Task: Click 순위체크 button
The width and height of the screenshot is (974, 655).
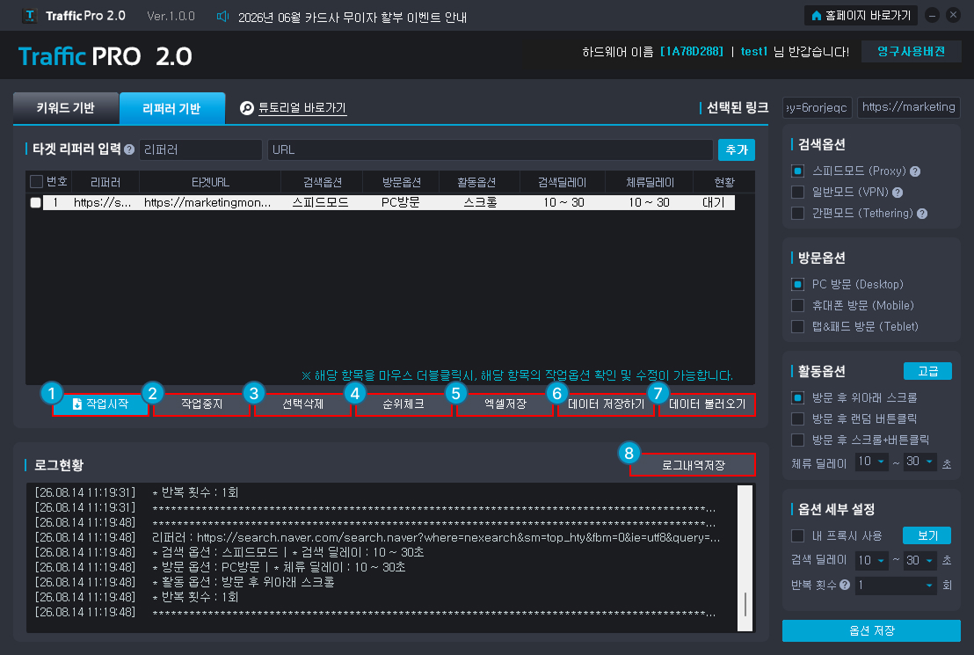Action: pyautogui.click(x=403, y=404)
